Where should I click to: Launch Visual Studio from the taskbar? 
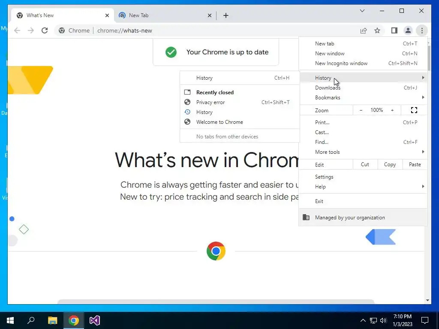[95, 320]
